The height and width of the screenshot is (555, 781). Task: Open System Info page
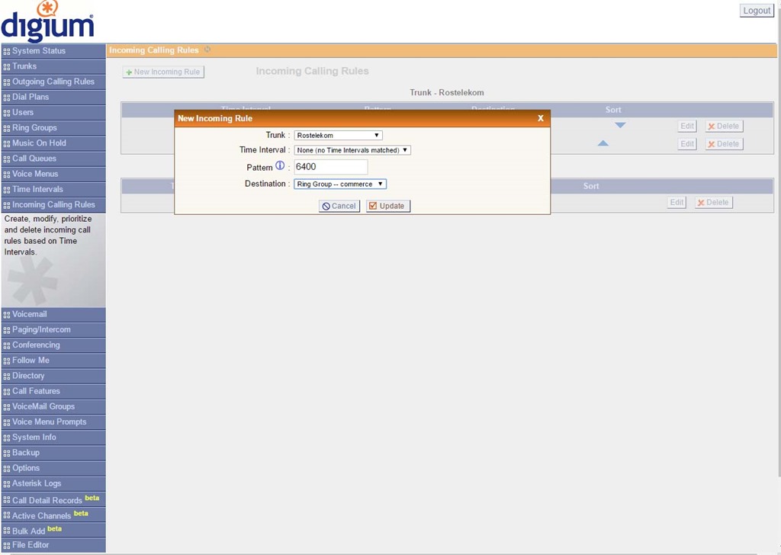coord(53,438)
